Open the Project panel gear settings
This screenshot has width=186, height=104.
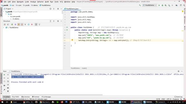point(58,9)
